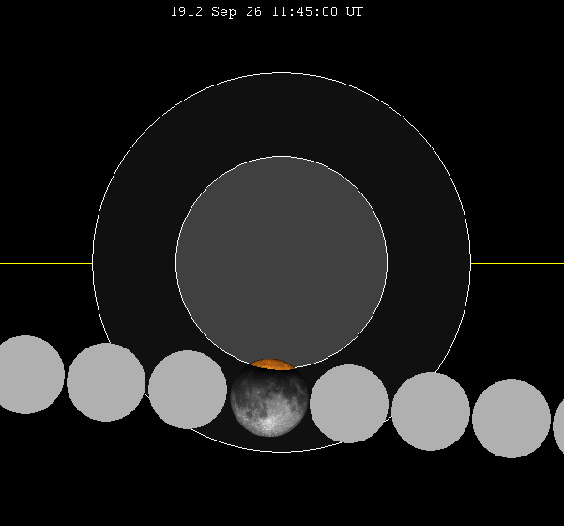This screenshot has height=526, width=564.
Task: Click the UT label in the title
Action: 355,12
